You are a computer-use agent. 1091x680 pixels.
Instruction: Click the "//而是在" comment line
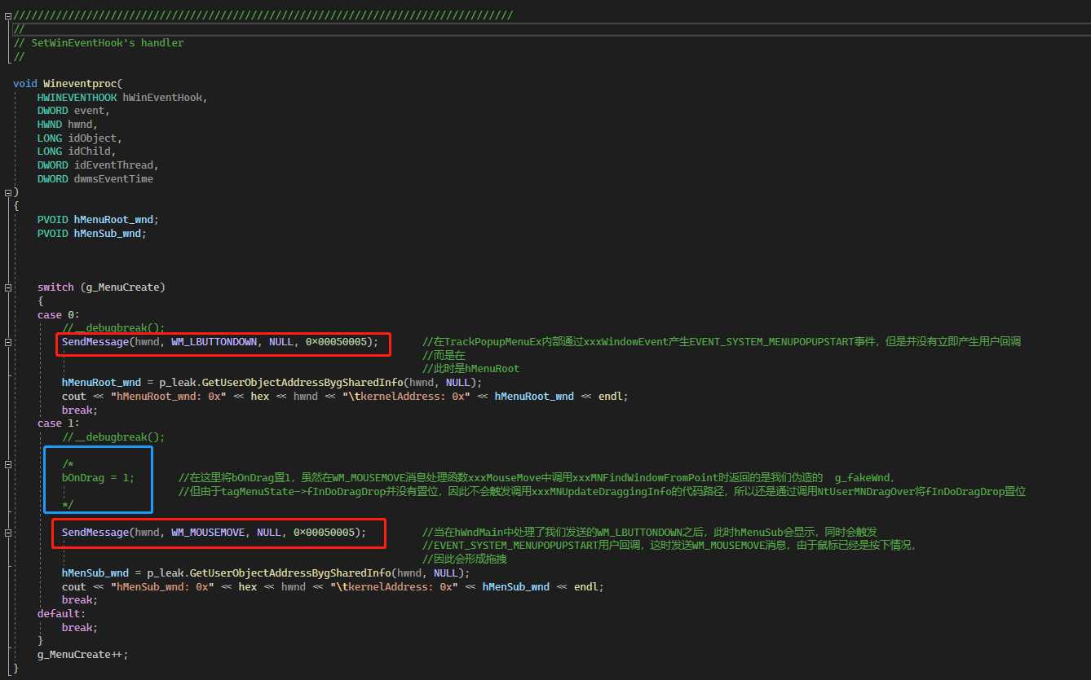pos(444,355)
